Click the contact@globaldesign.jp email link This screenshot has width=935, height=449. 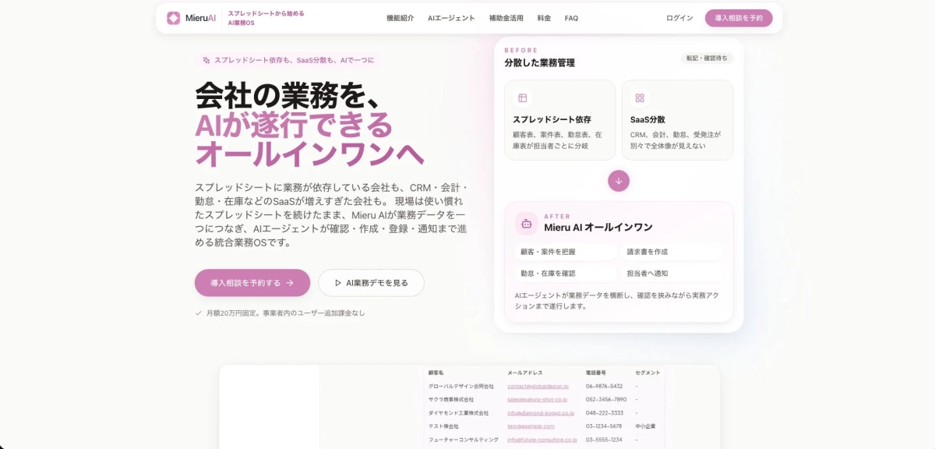click(x=538, y=386)
